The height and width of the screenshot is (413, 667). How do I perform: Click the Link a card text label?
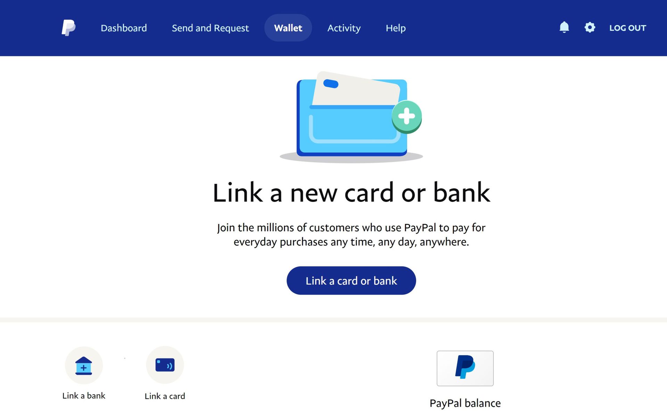165,396
